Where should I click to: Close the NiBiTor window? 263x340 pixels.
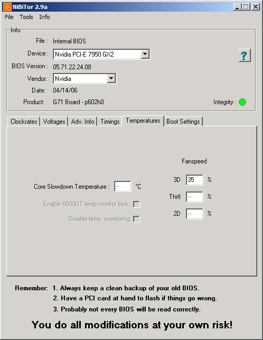pyautogui.click(x=256, y=7)
